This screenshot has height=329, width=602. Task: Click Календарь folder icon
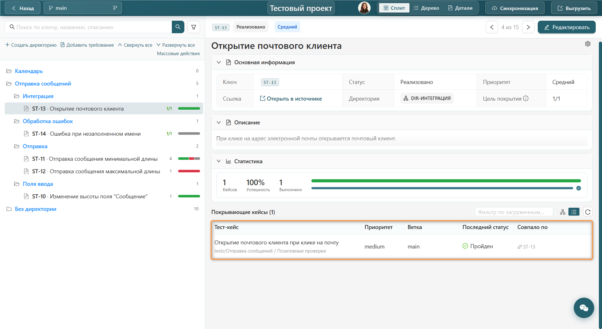click(x=9, y=71)
